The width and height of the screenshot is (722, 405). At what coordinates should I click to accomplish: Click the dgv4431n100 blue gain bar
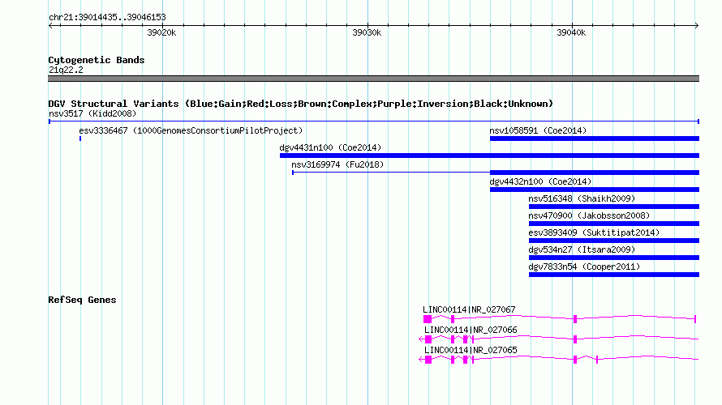point(489,156)
